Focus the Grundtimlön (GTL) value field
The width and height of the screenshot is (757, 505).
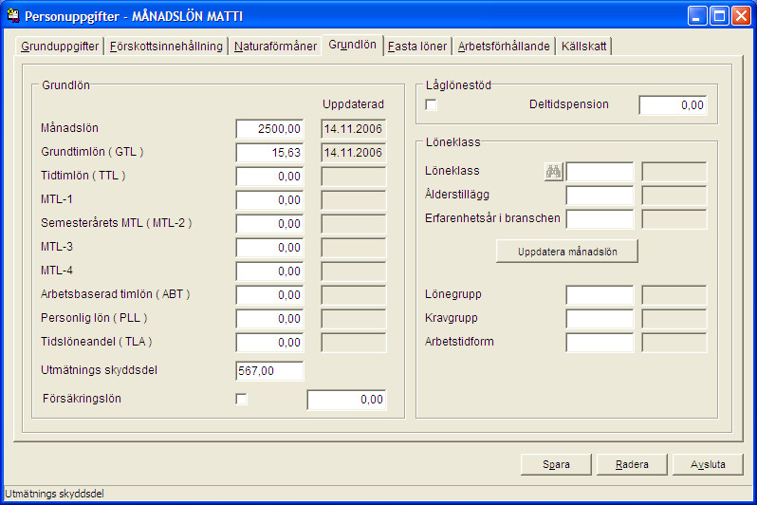pyautogui.click(x=269, y=153)
